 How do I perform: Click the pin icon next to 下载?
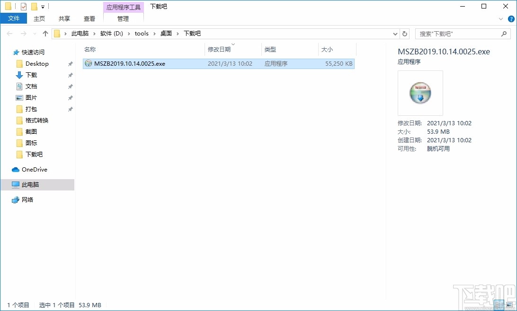point(70,75)
